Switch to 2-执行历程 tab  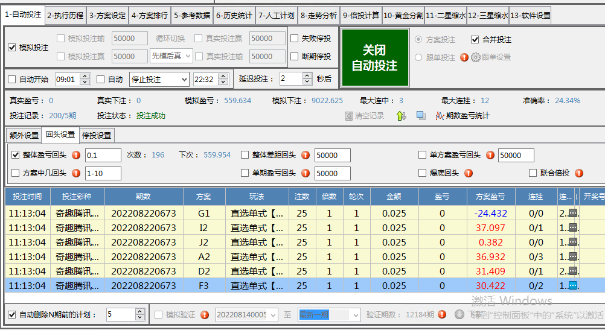click(65, 16)
